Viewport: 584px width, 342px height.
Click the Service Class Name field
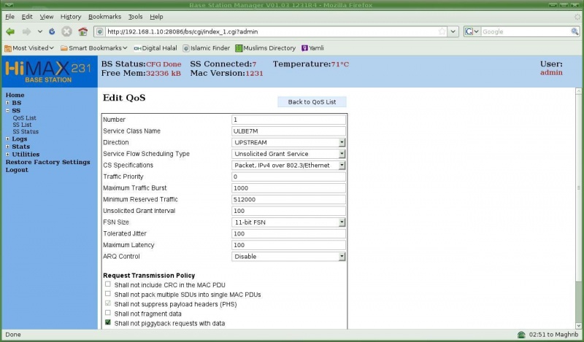pyautogui.click(x=288, y=131)
